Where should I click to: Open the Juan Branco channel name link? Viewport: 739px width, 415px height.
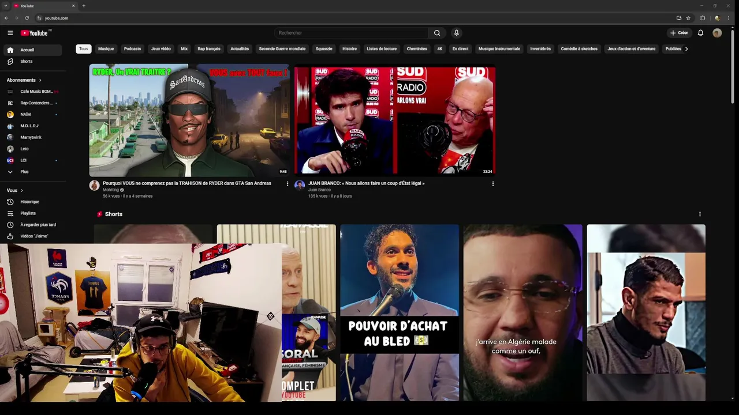(319, 190)
